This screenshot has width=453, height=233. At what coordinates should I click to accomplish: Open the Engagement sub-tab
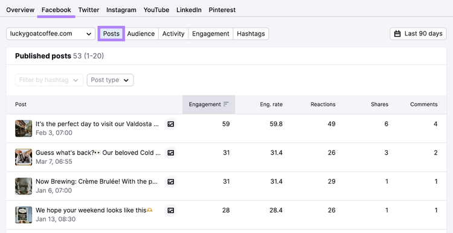pos(211,34)
